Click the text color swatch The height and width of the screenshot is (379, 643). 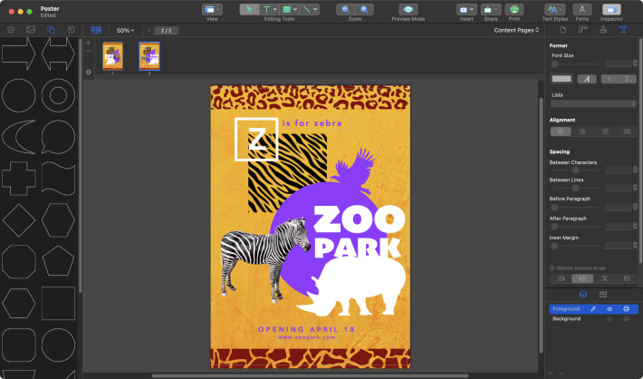[x=561, y=79]
